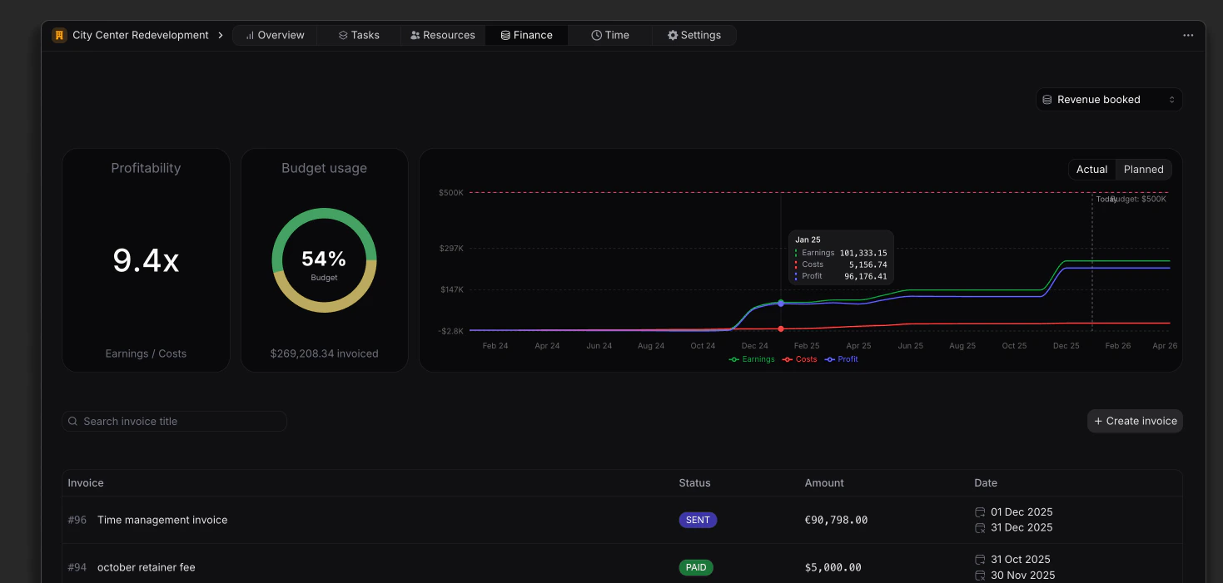
Task: Click the 01 Dec 2025 issue date
Action: pyautogui.click(x=1022, y=512)
